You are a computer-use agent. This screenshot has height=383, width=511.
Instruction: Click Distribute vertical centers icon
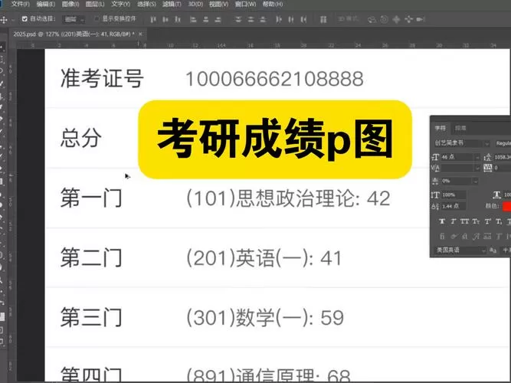(251, 20)
